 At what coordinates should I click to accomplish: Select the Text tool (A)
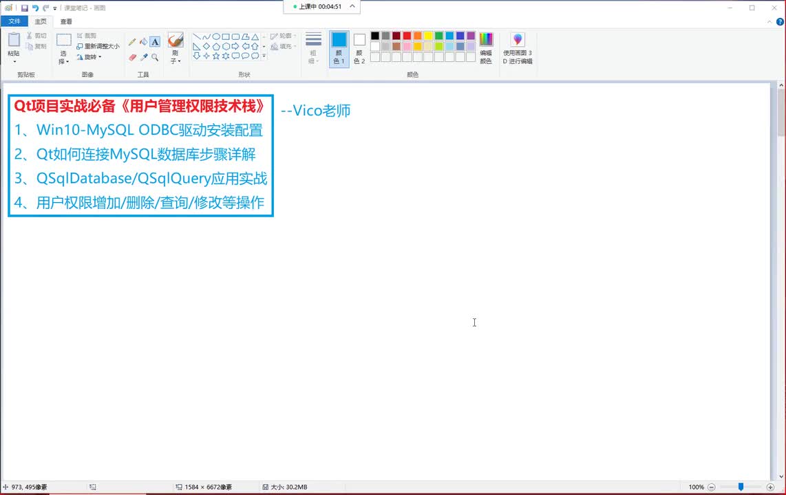[x=155, y=42]
